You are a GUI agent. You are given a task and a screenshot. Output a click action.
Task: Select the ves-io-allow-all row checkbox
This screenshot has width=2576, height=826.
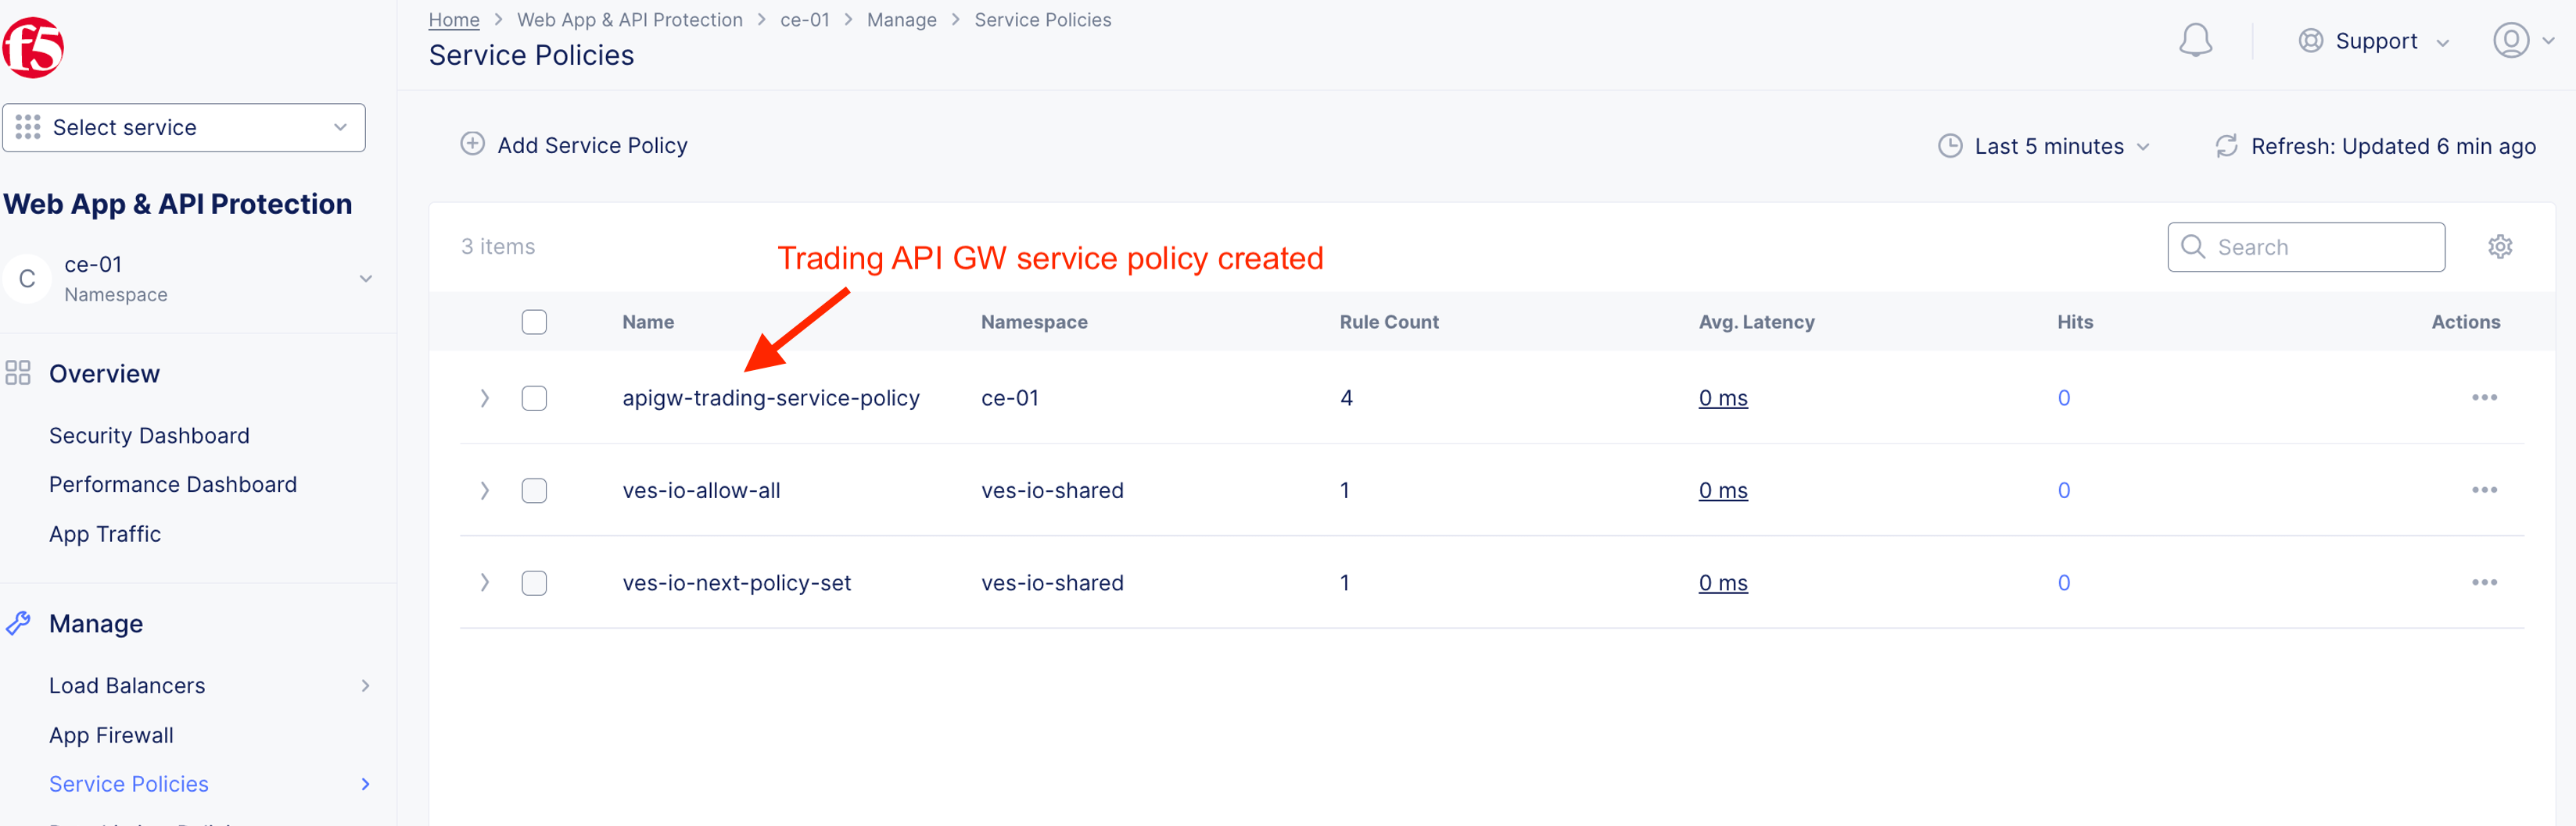[x=534, y=490]
